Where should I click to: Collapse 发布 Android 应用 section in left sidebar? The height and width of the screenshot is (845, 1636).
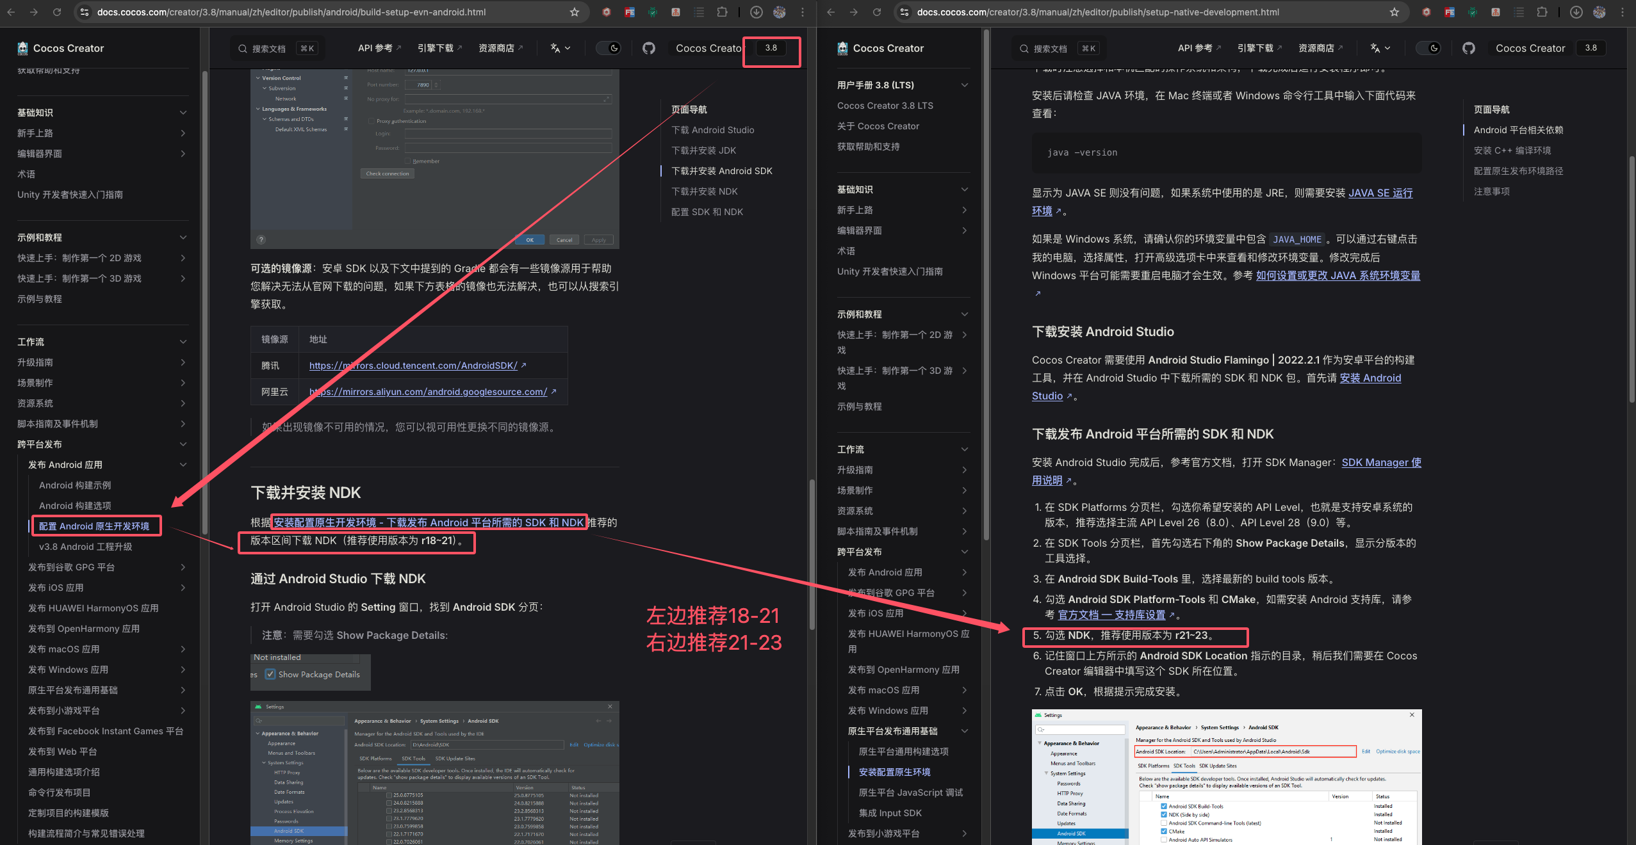pyautogui.click(x=183, y=465)
